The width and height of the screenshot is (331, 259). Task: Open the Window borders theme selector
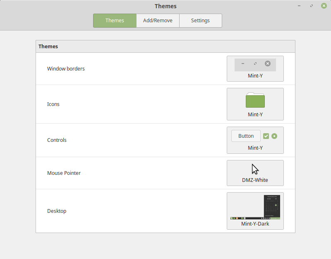pyautogui.click(x=255, y=68)
